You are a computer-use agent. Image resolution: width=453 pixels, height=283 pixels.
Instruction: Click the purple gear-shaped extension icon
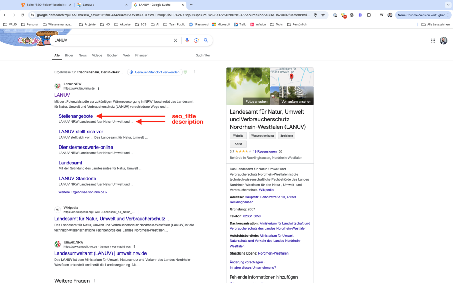(360, 15)
